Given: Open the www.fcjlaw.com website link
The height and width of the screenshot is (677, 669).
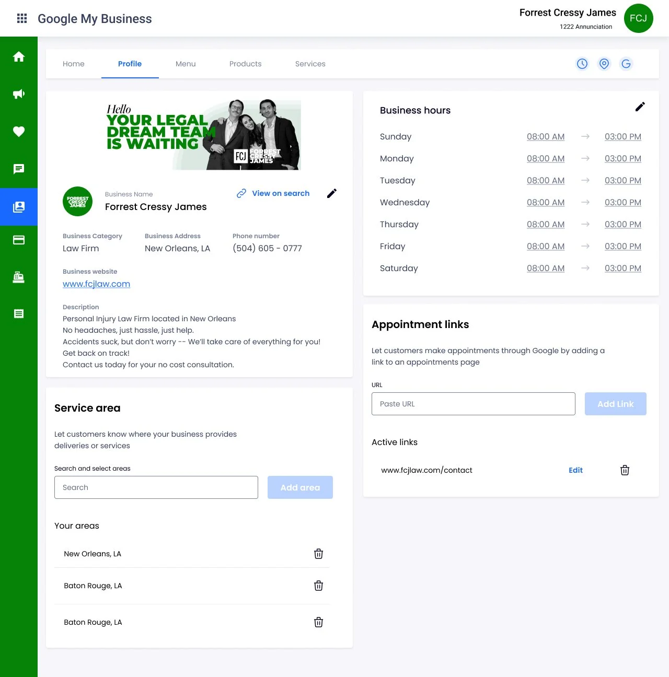Looking at the screenshot, I should pos(97,284).
